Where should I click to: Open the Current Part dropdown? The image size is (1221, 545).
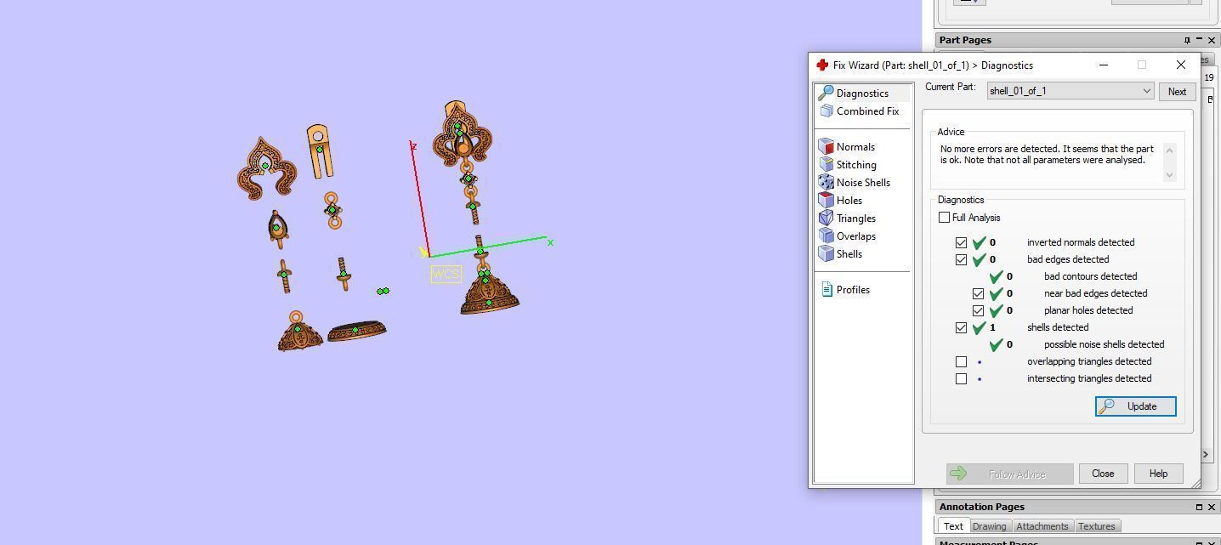click(x=1070, y=91)
